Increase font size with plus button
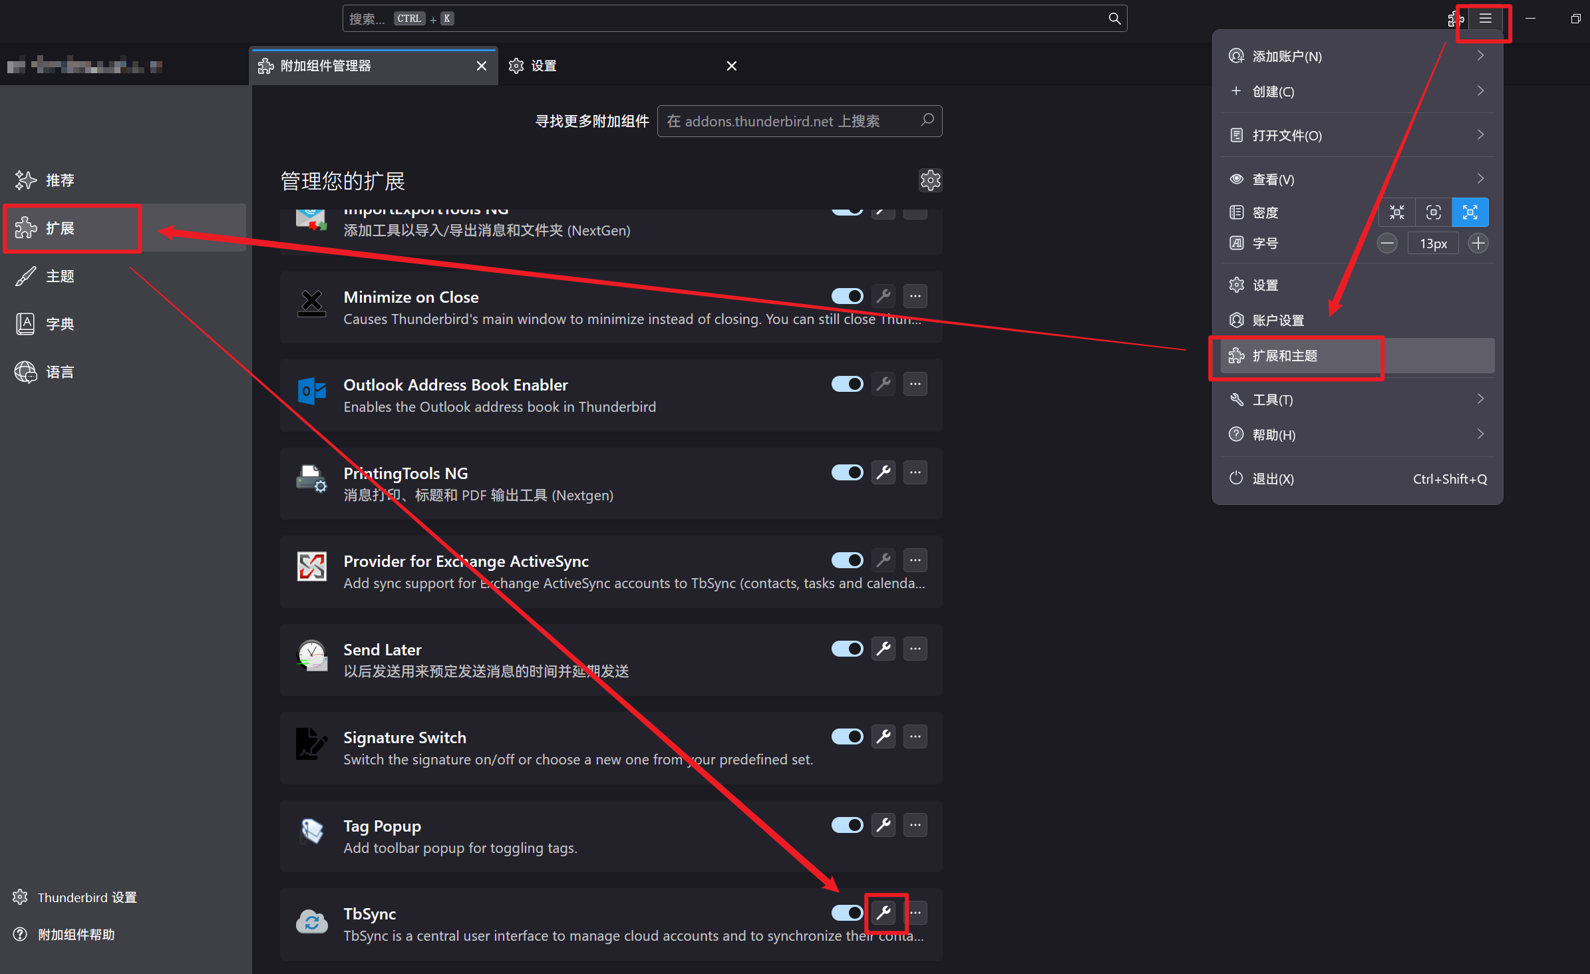Viewport: 1590px width, 974px height. (x=1478, y=243)
